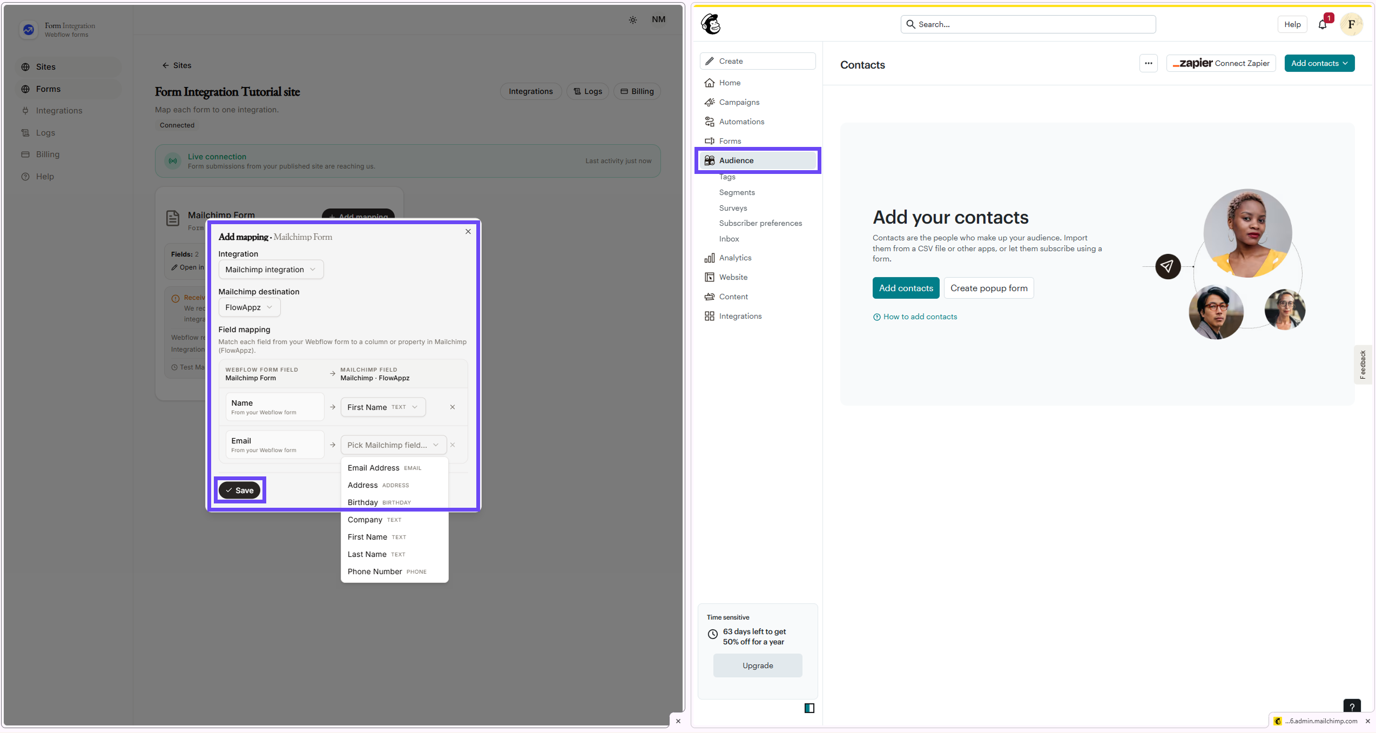Image resolution: width=1376 pixels, height=733 pixels.
Task: Collapse the Mailchimp sidebar panel icon
Action: [809, 708]
